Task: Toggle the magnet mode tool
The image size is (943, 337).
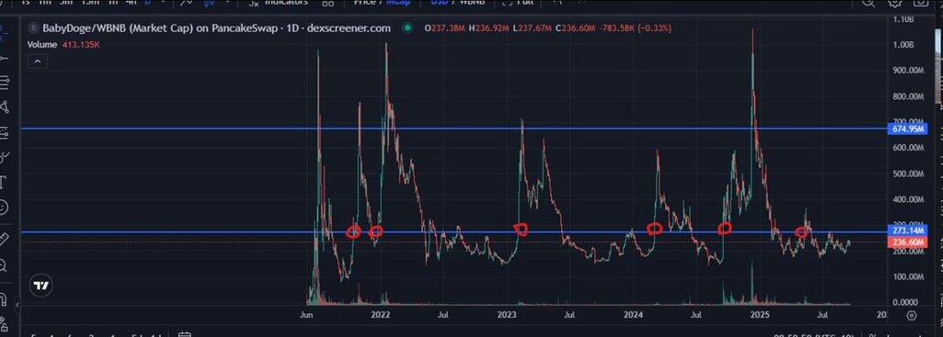Action: pyautogui.click(x=4, y=299)
